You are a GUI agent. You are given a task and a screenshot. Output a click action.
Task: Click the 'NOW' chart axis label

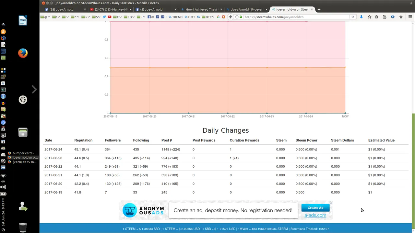coord(345,116)
